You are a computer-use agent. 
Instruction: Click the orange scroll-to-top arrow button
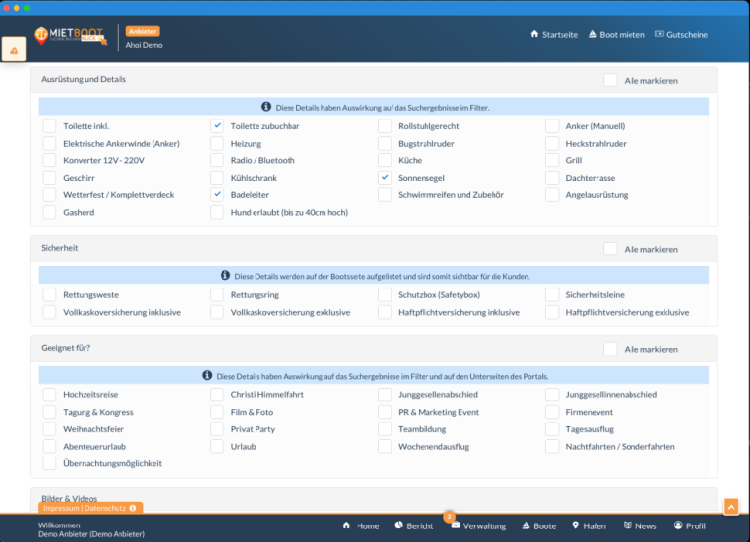click(731, 506)
